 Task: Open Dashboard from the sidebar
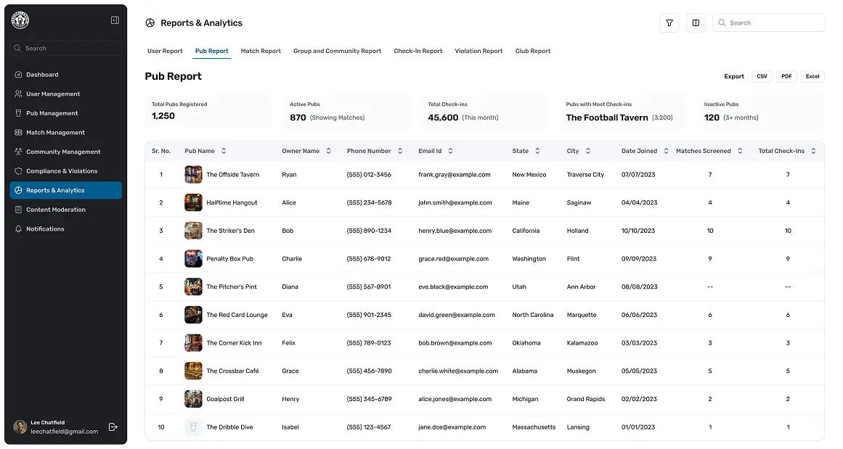pyautogui.click(x=42, y=75)
